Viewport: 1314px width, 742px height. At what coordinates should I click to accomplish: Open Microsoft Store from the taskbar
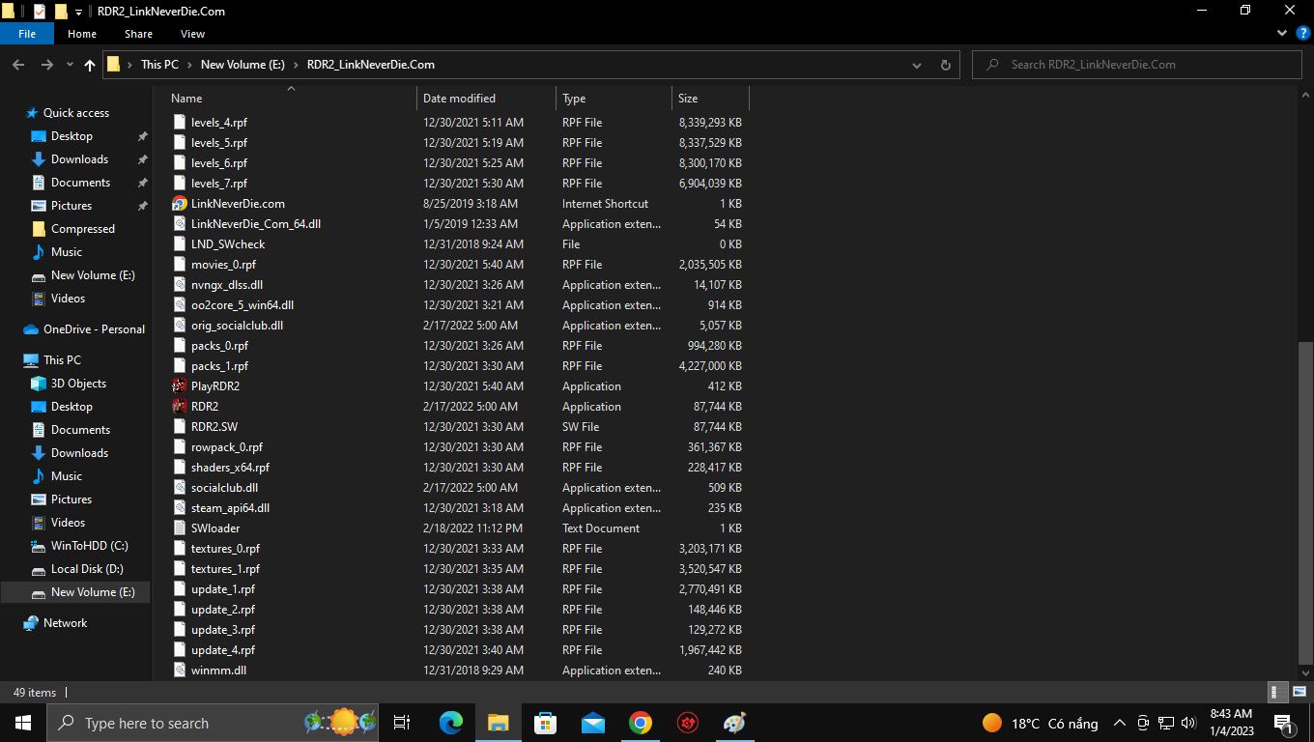point(546,723)
